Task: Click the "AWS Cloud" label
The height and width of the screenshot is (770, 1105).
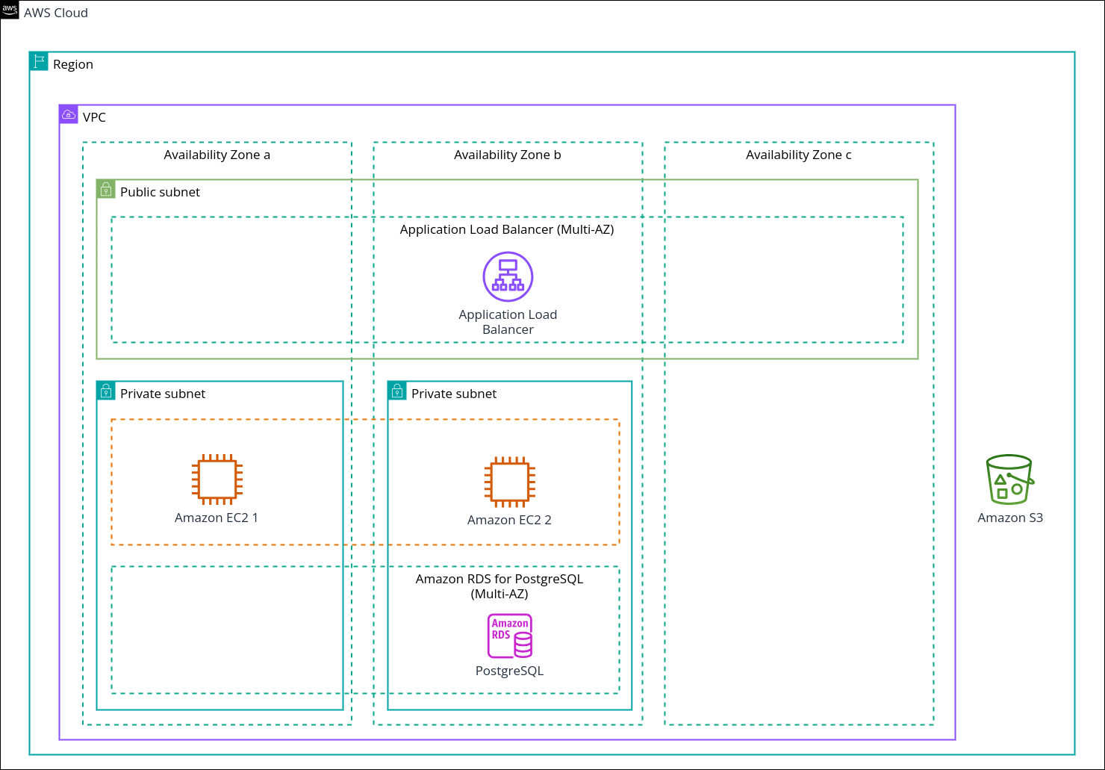Action: (x=56, y=13)
